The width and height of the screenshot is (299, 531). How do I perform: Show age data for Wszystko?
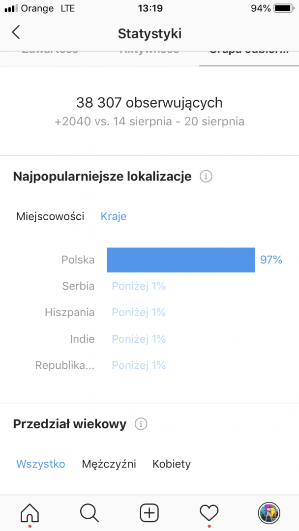click(x=40, y=464)
